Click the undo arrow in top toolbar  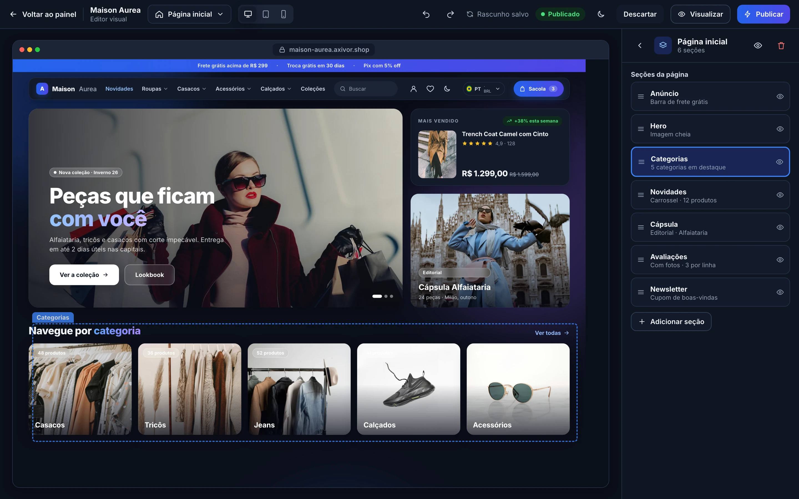426,14
